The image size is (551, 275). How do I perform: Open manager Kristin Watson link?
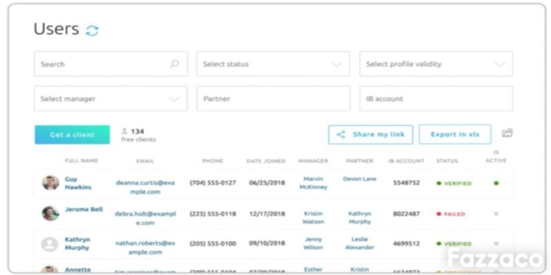(313, 217)
